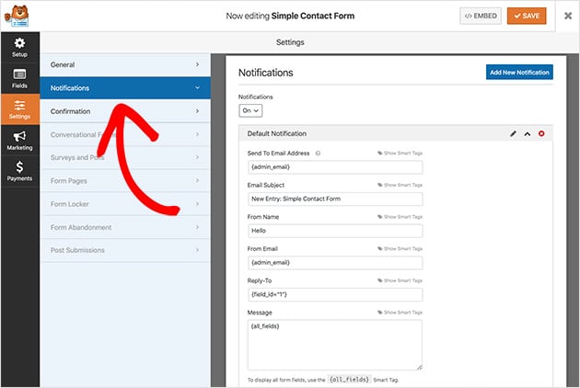Select the Settings sliders icon

tap(19, 109)
